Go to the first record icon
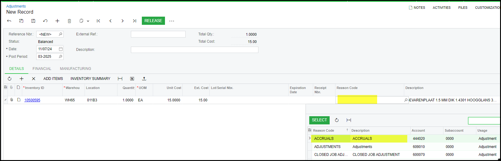 [98, 21]
